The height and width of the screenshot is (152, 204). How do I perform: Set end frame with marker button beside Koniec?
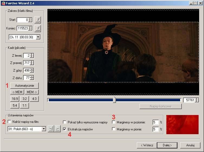coord(38,28)
